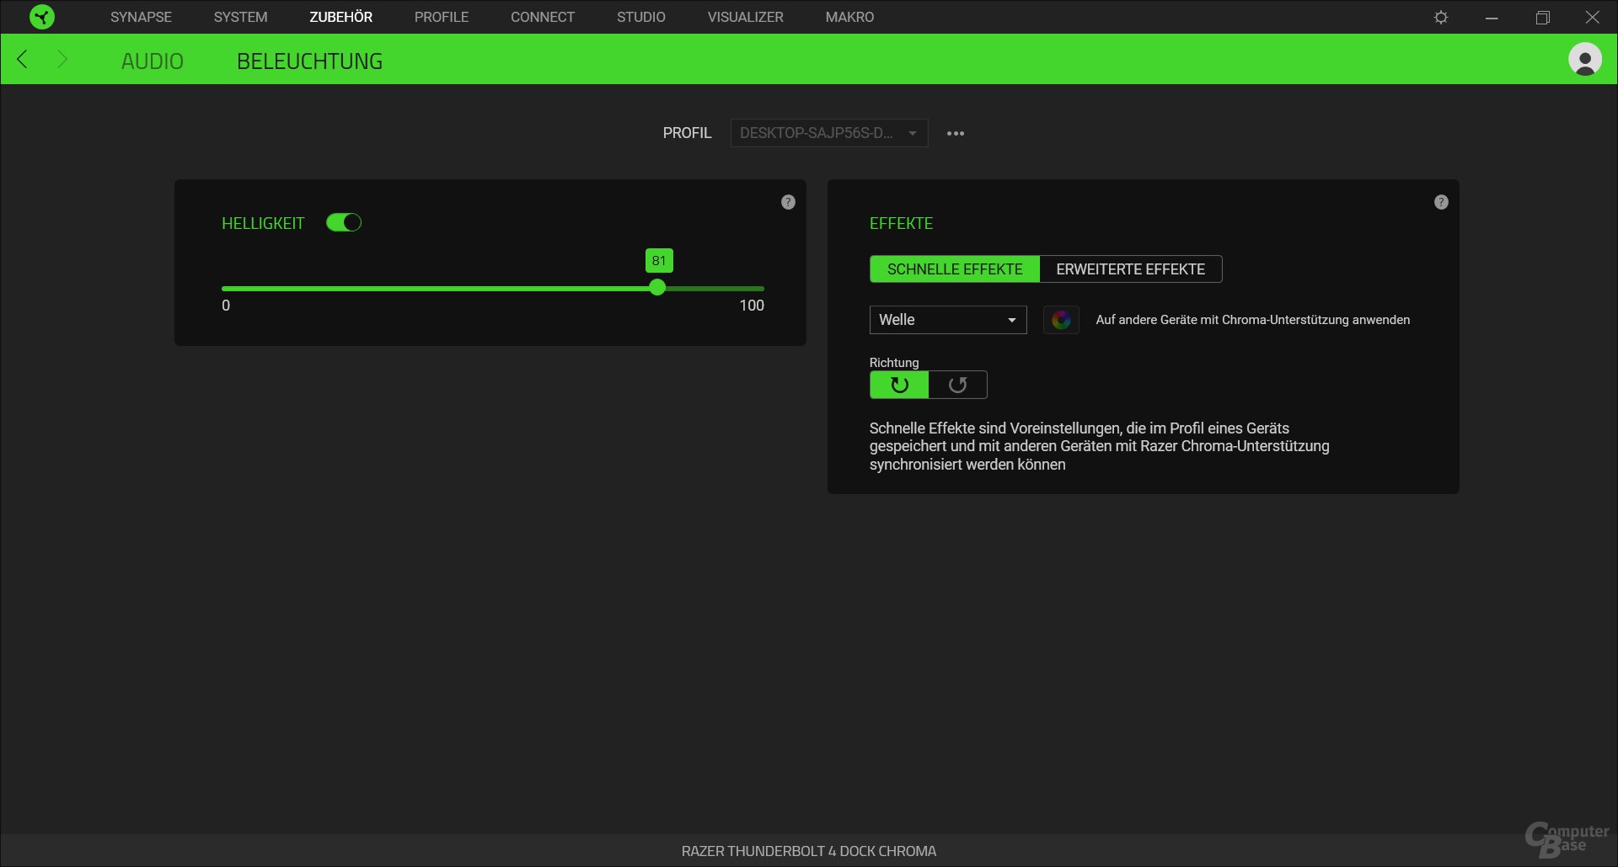The height and width of the screenshot is (867, 1618).
Task: Open the System menu tab
Action: [x=240, y=17]
